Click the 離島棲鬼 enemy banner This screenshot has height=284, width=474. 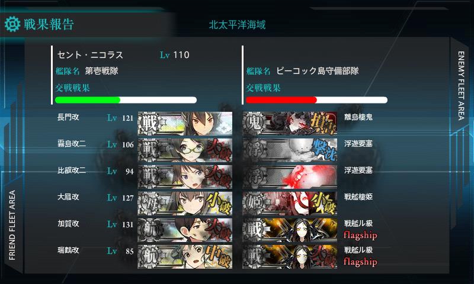pyautogui.click(x=290, y=124)
